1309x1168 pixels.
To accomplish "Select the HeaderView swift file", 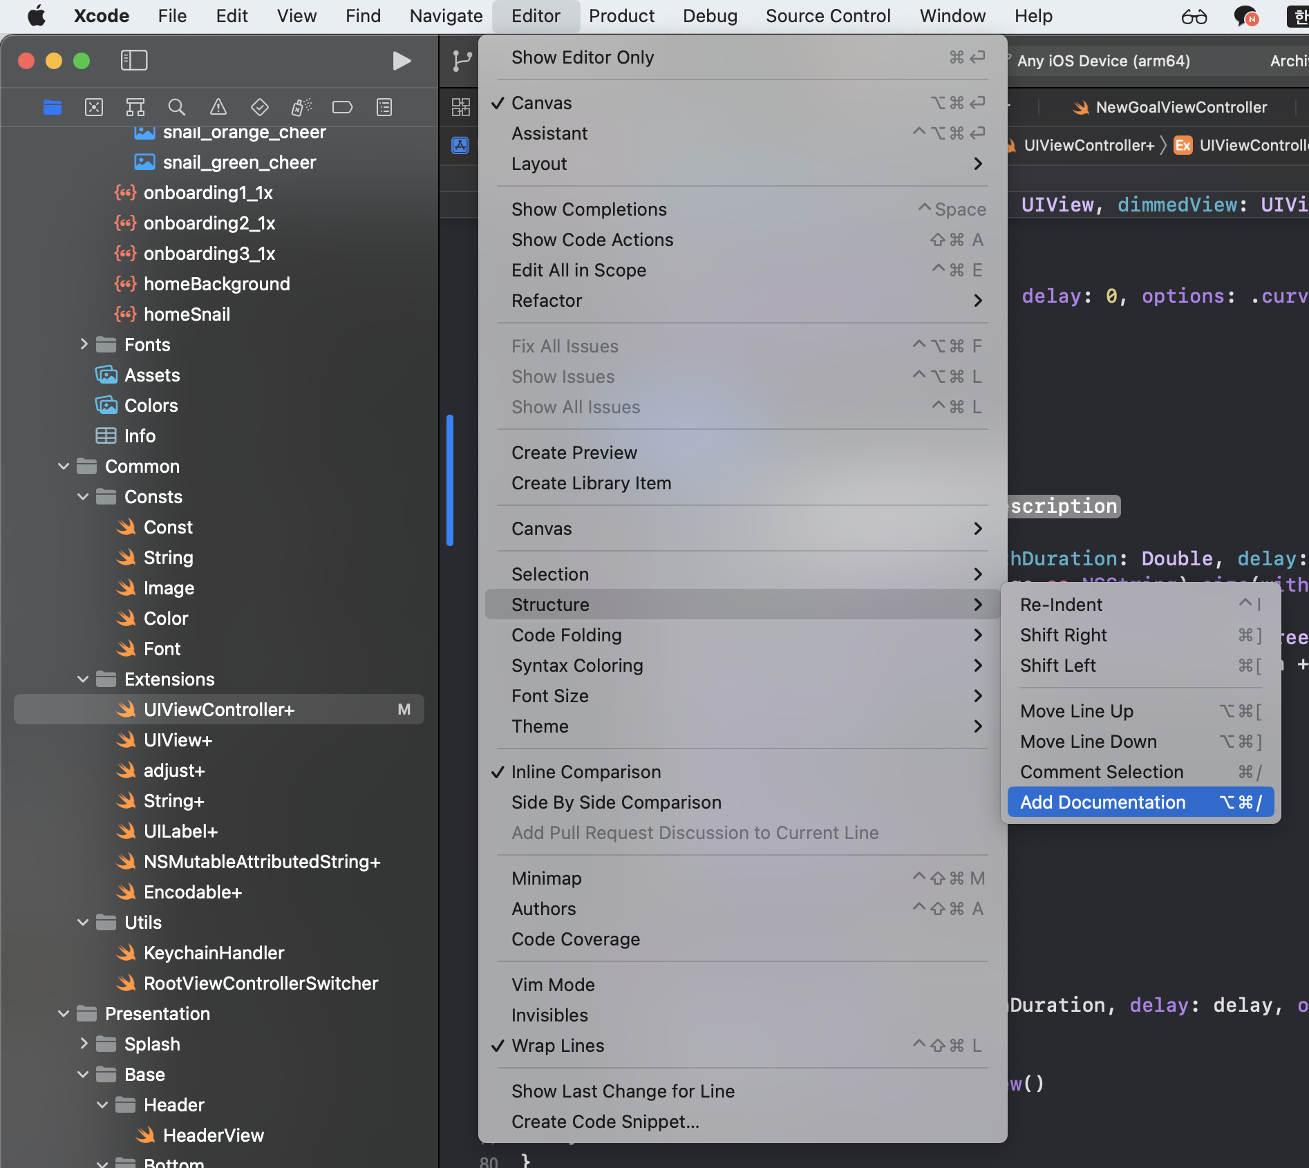I will click(200, 1136).
